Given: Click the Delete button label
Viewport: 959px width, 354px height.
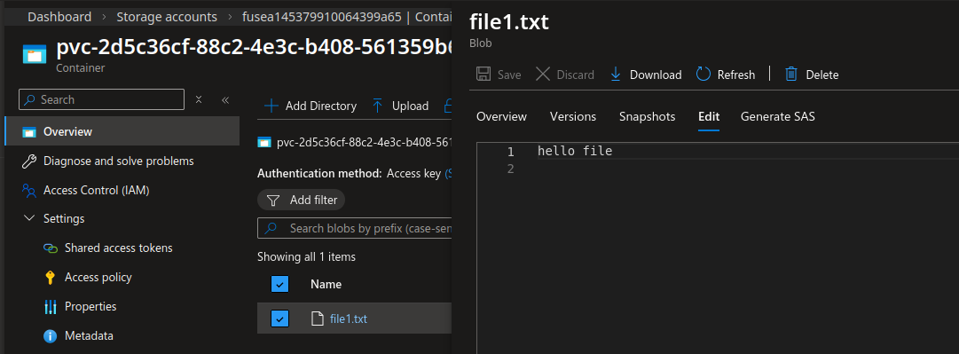Looking at the screenshot, I should 822,75.
